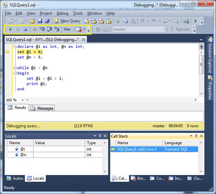Viewport: 216px width, 194px height.
Task: Open the Breakpoints window icon
Action: tap(79, 29)
